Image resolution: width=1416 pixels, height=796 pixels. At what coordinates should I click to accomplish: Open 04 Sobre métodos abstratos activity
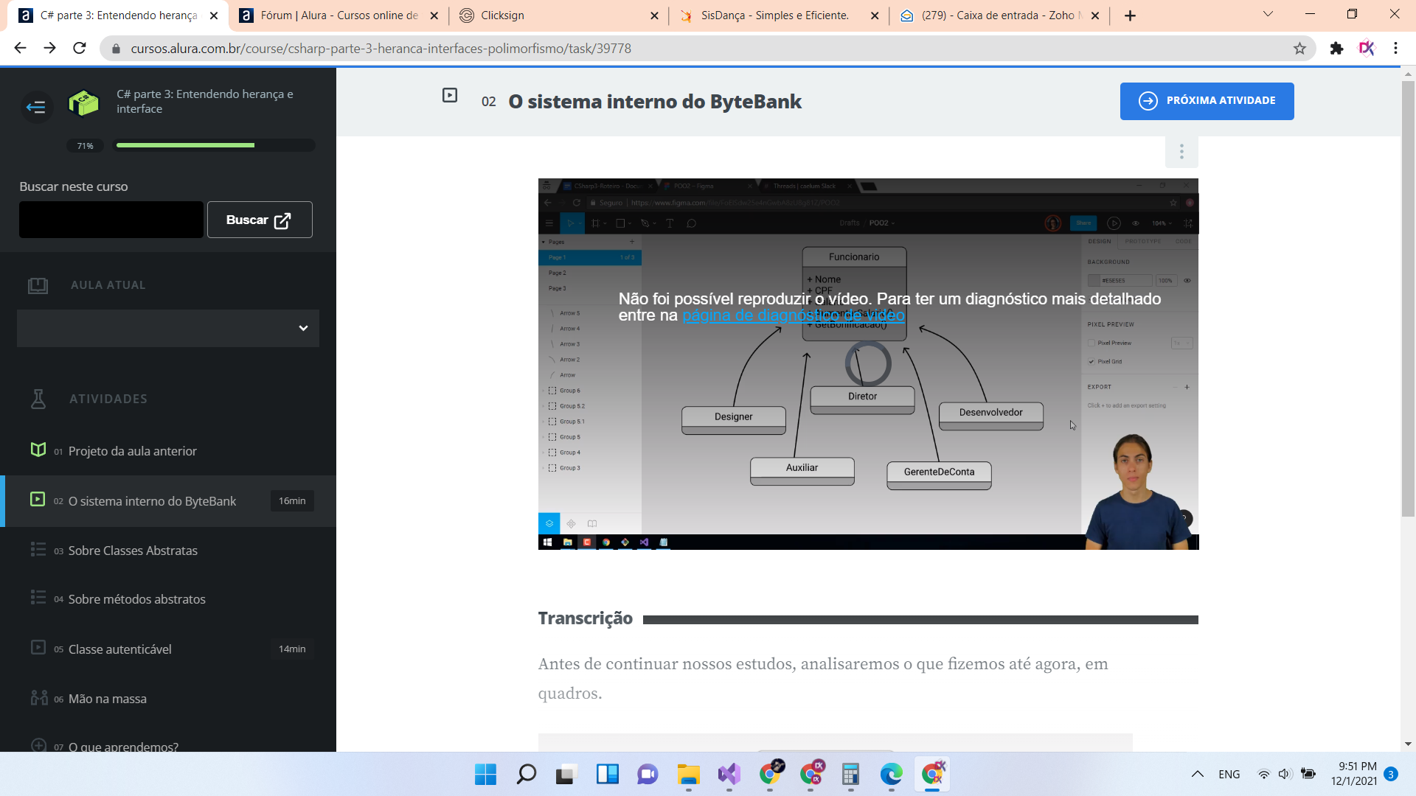pyautogui.click(x=137, y=599)
